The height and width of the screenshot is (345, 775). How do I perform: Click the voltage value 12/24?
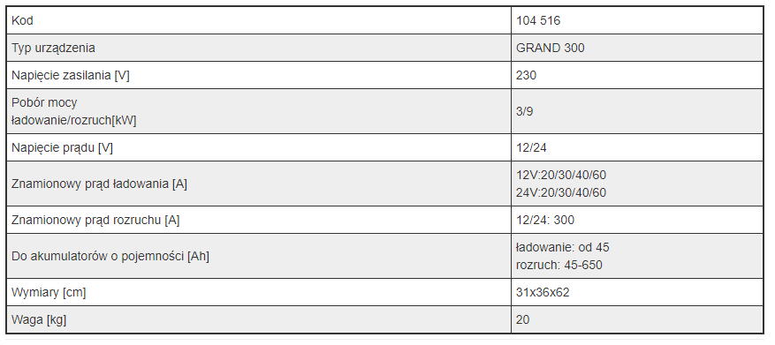coord(531,148)
